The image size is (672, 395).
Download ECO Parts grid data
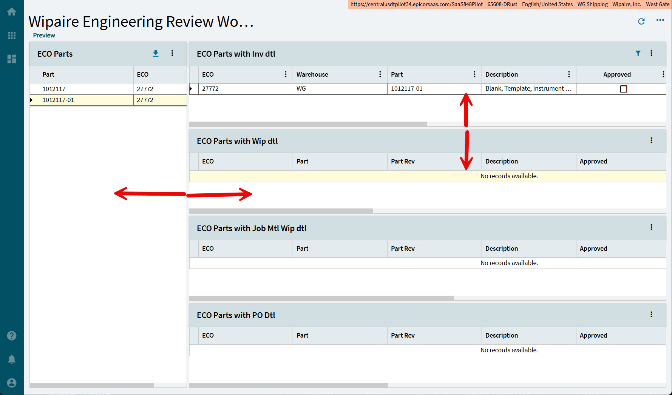pyautogui.click(x=156, y=53)
